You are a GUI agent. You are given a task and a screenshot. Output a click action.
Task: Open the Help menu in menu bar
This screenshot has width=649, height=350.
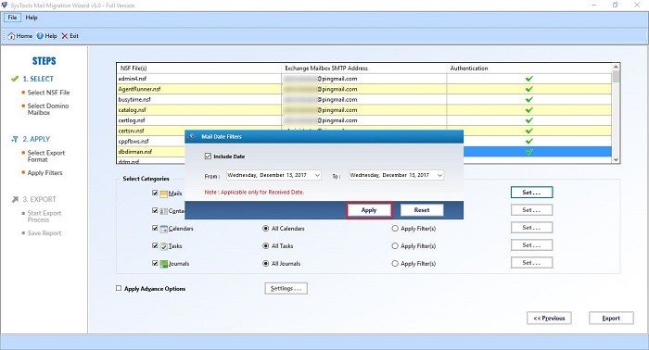tap(32, 18)
